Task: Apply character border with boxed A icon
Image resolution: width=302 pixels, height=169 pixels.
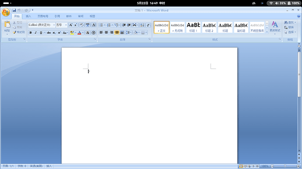Action: 94,25
